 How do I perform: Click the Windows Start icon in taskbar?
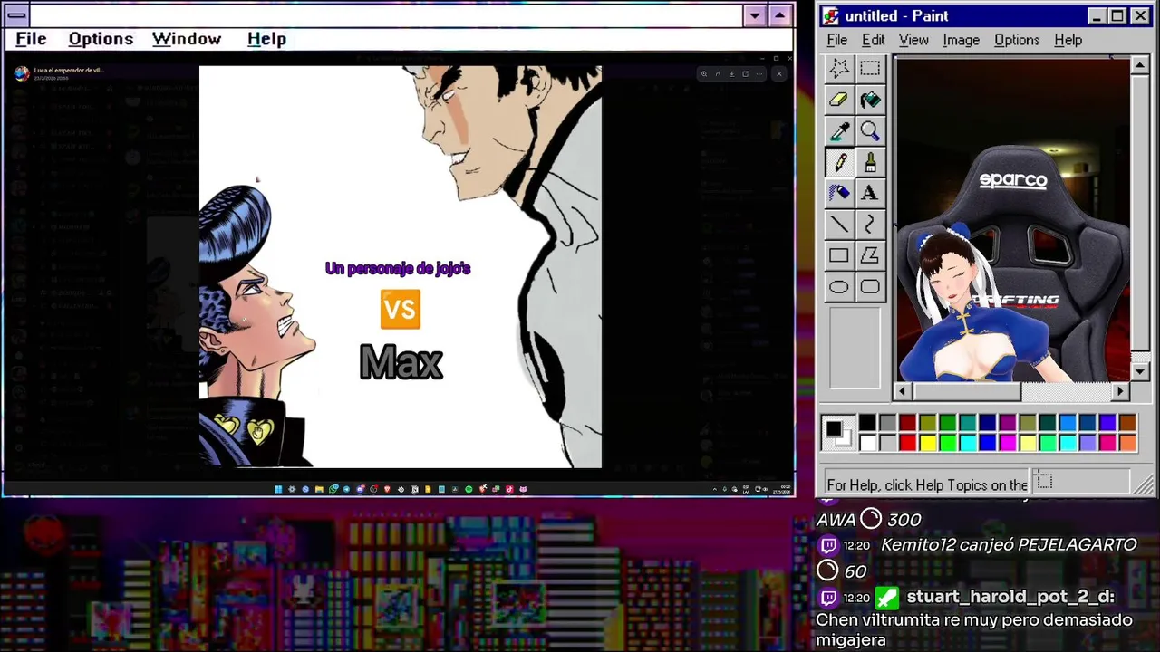pyautogui.click(x=278, y=489)
